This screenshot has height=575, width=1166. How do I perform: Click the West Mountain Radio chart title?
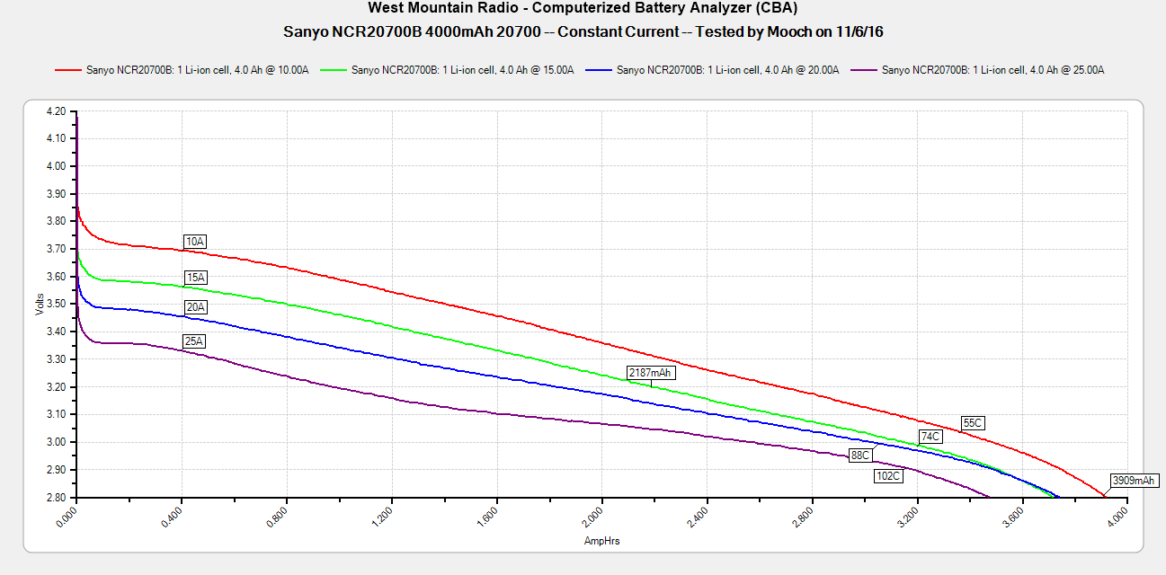(x=583, y=9)
